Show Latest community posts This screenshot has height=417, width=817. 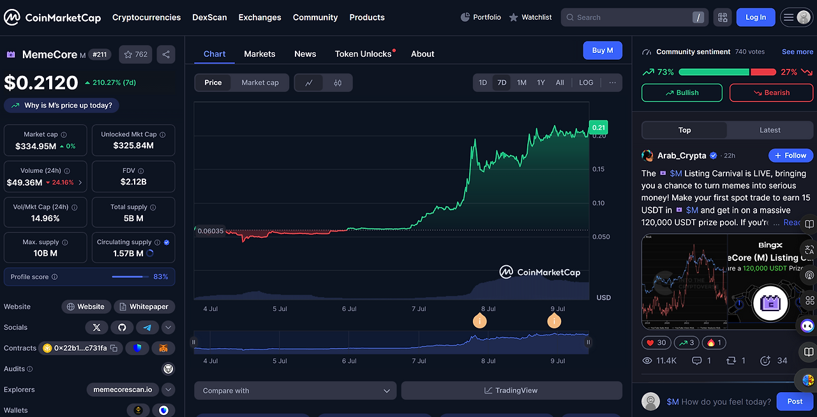(770, 130)
